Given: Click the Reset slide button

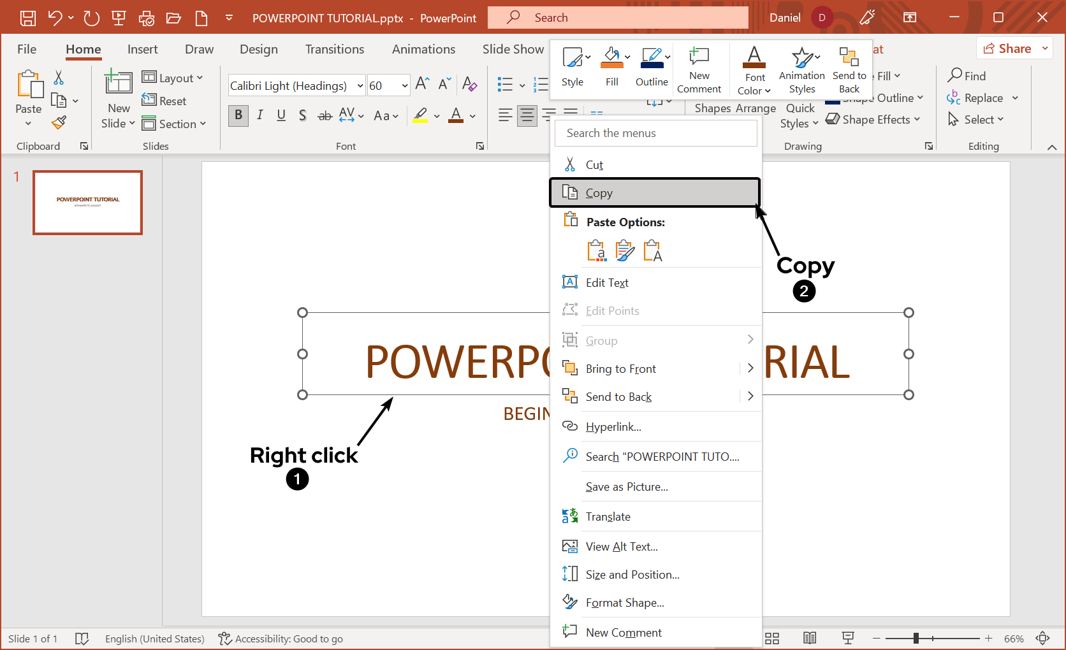Looking at the screenshot, I should click(x=164, y=101).
